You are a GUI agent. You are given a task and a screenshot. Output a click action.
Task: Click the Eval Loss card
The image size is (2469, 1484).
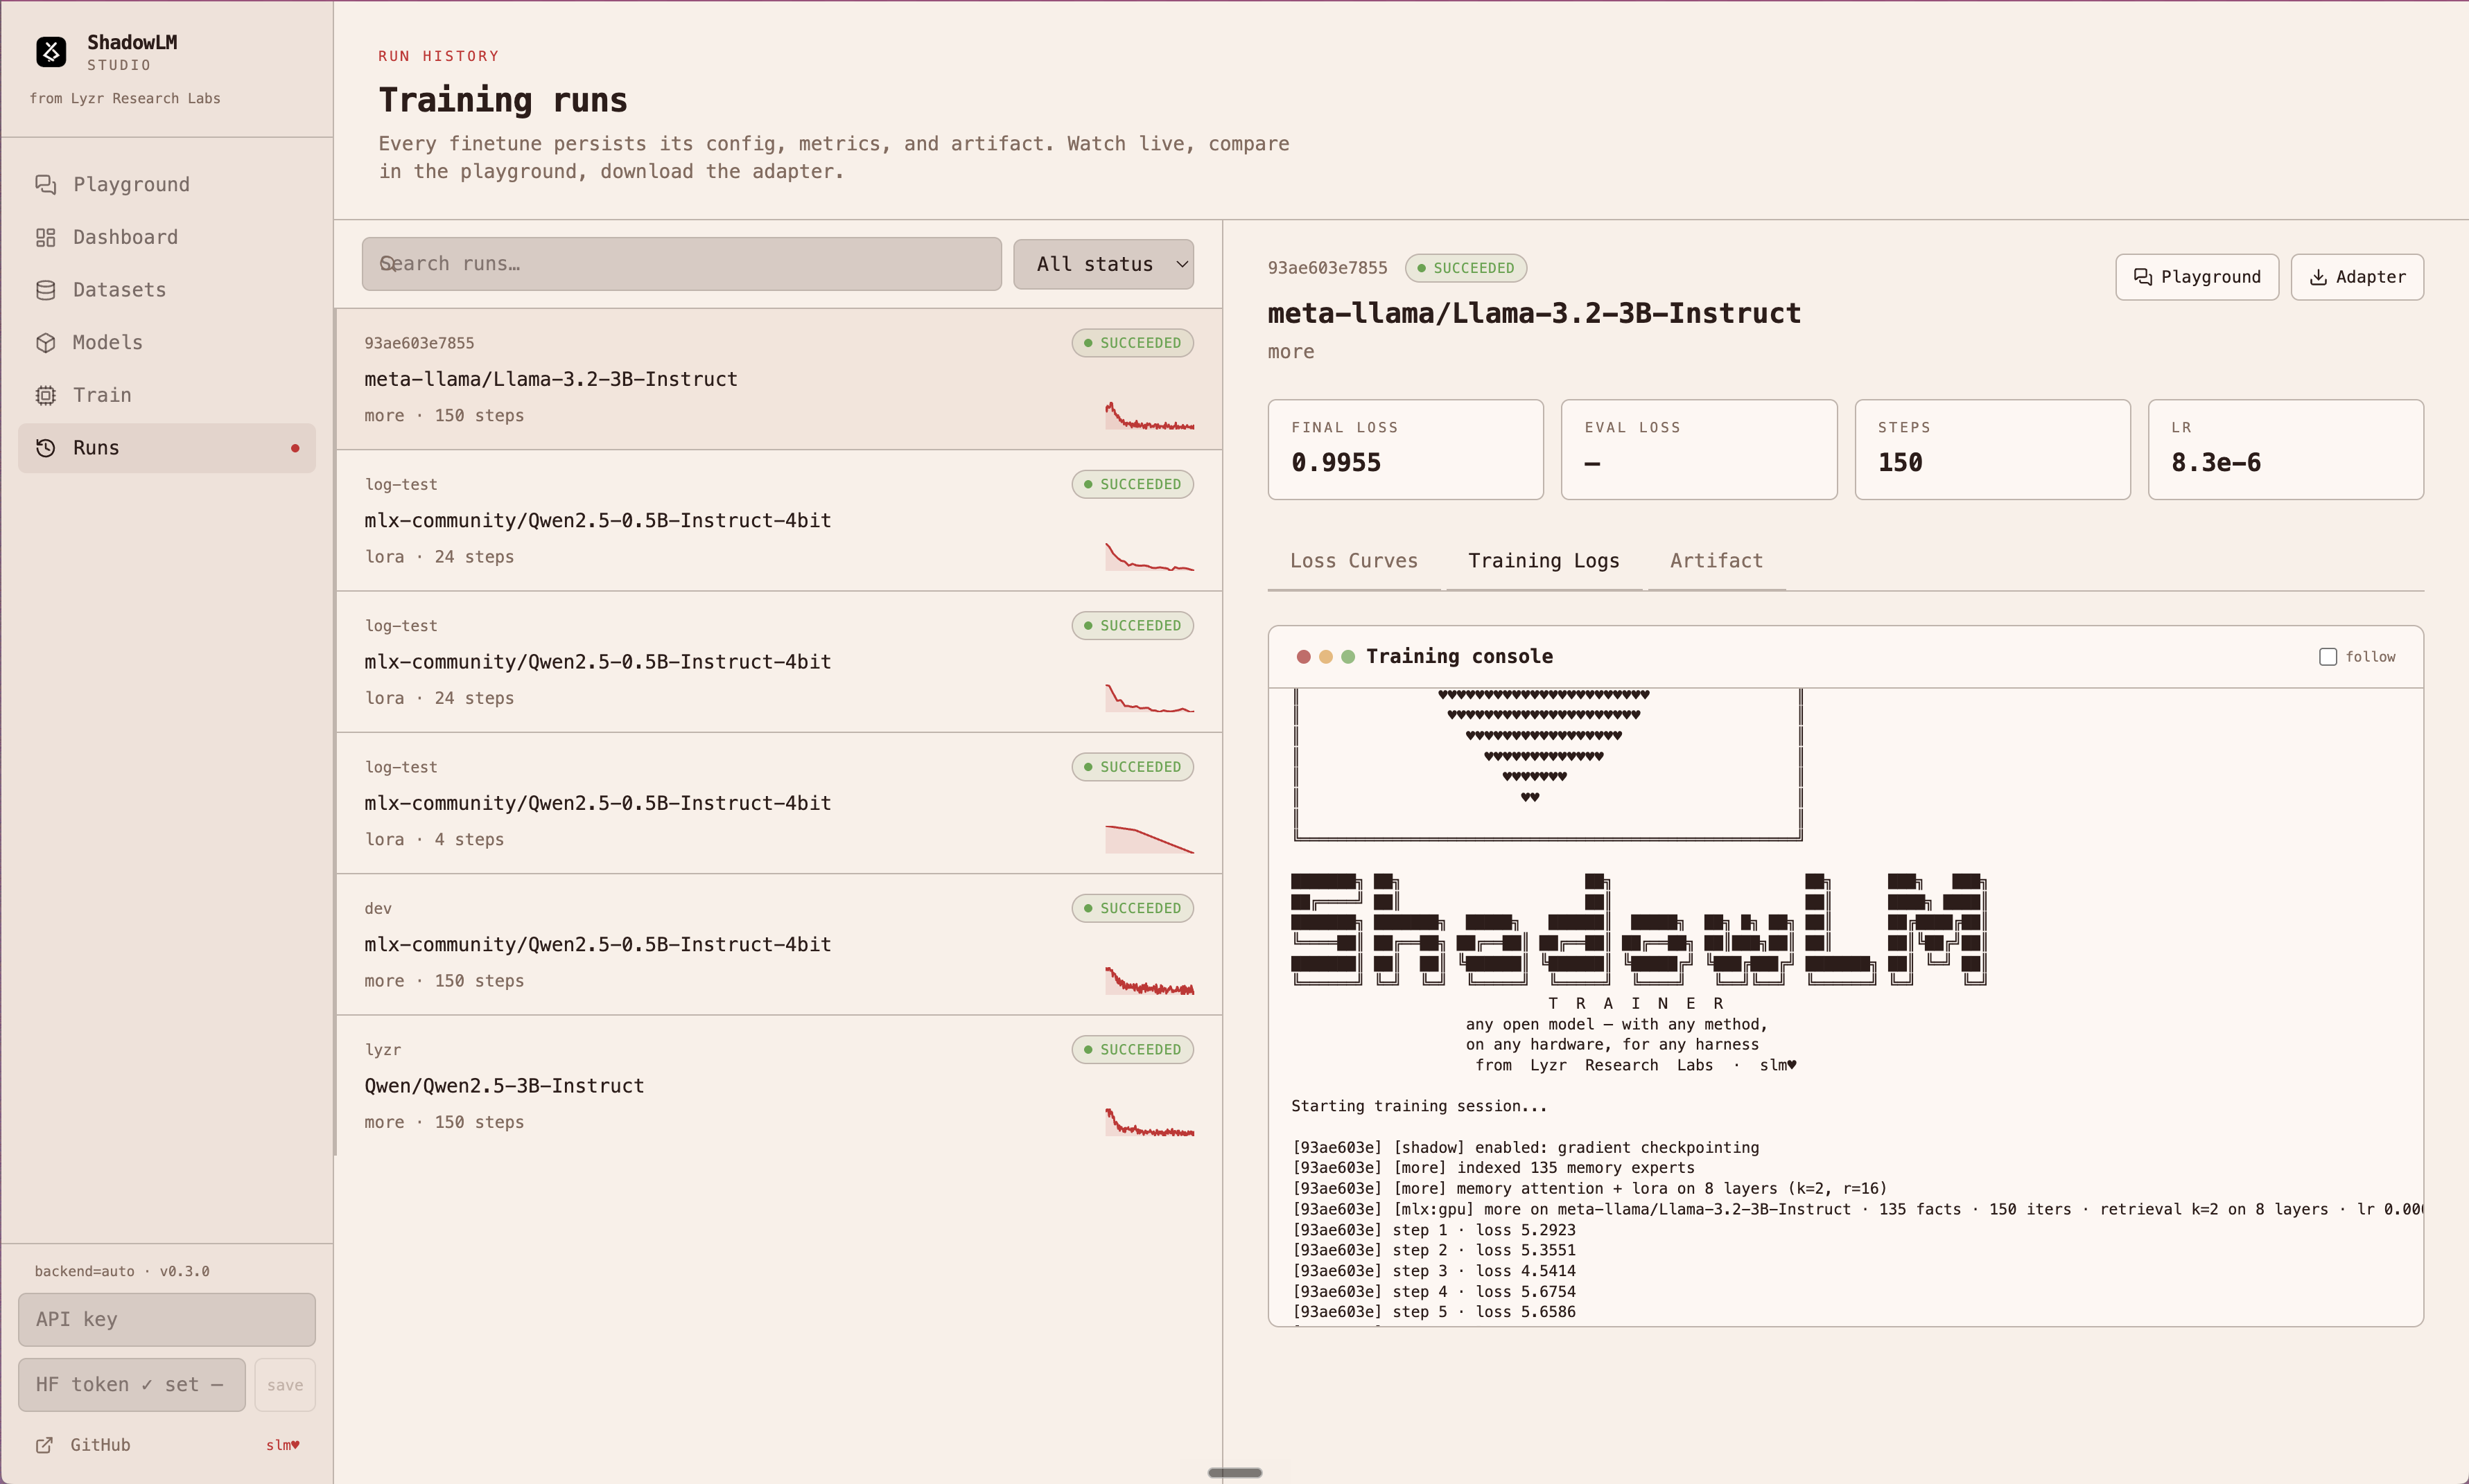coord(1699,449)
